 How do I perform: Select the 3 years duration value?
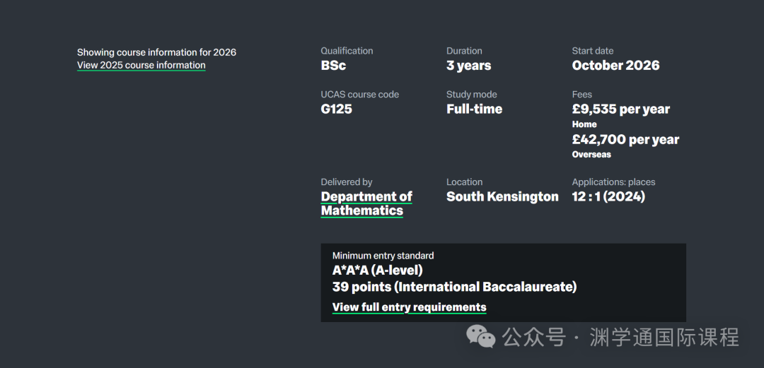pyautogui.click(x=468, y=66)
